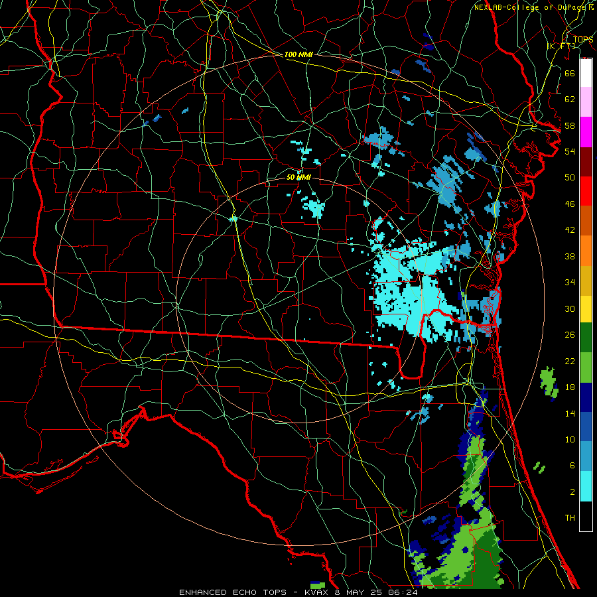This screenshot has width=597, height=597.
Task: Click the "ENHANCED ECHO TOPS" caption text
Action: (x=233, y=592)
